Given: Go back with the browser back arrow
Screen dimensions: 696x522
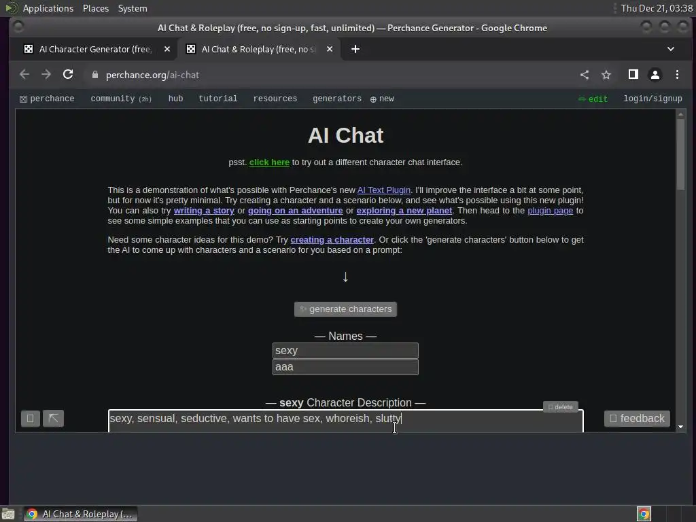Looking at the screenshot, I should pyautogui.click(x=24, y=75).
